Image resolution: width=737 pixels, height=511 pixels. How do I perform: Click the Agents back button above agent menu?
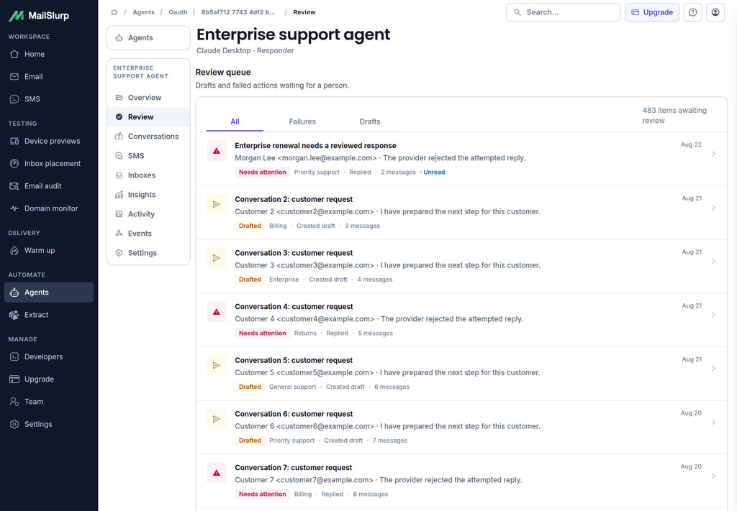coord(148,37)
